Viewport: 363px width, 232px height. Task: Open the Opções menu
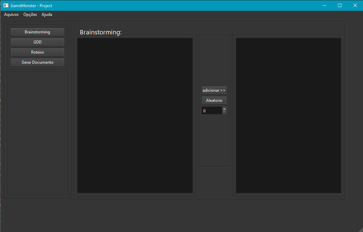click(30, 14)
